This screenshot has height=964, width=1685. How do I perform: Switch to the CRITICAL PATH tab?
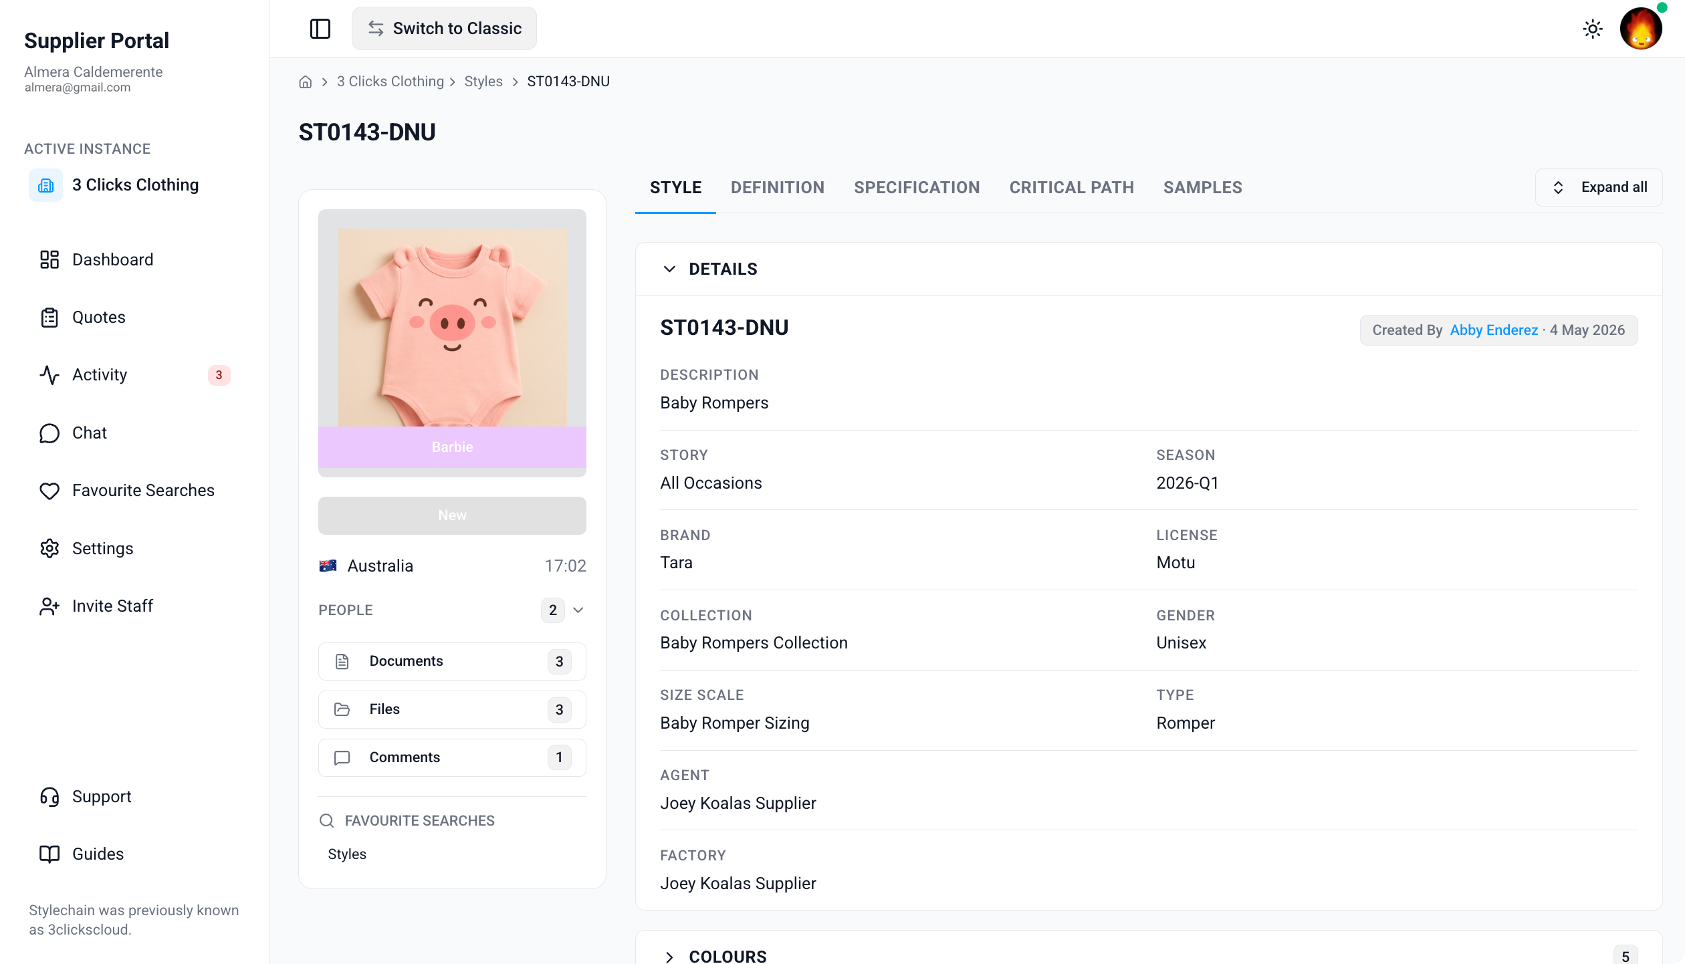coord(1071,188)
